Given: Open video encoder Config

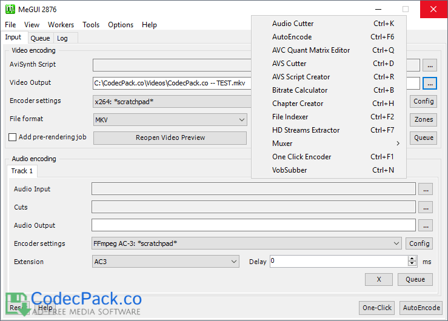Looking at the screenshot, I should coord(423,101).
